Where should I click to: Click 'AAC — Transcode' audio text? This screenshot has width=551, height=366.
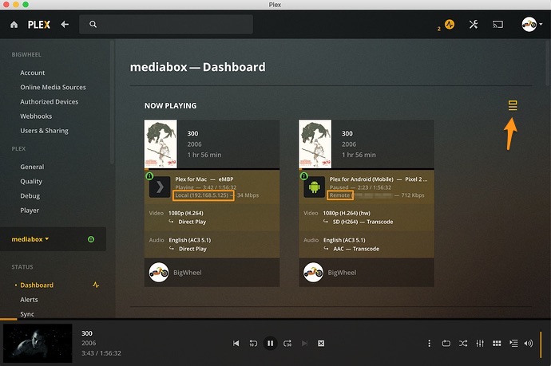coord(356,249)
